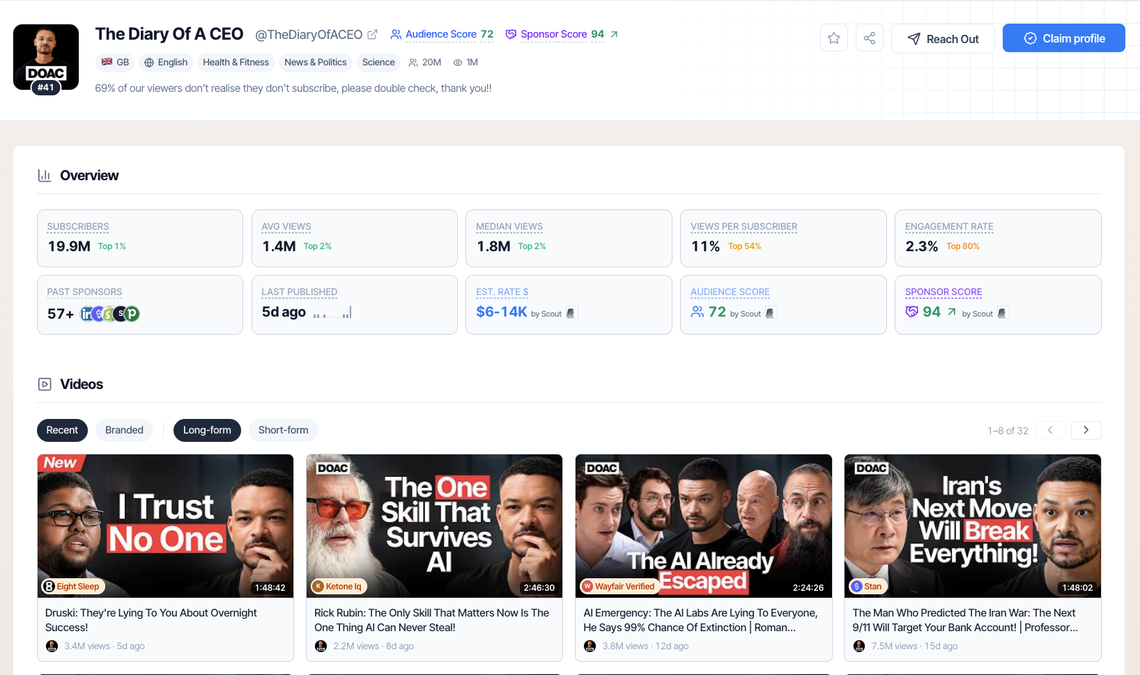Click channel avatar under Druski video
This screenshot has height=675, width=1140.
pyautogui.click(x=52, y=646)
